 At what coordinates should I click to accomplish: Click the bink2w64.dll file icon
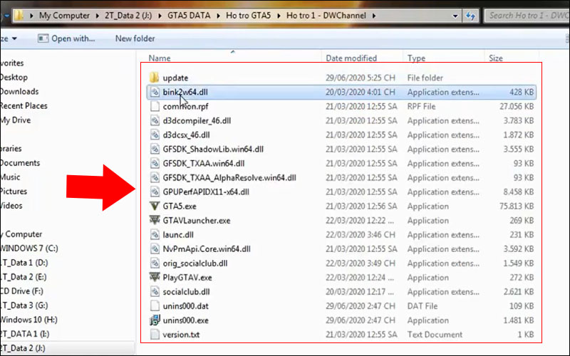pos(155,92)
